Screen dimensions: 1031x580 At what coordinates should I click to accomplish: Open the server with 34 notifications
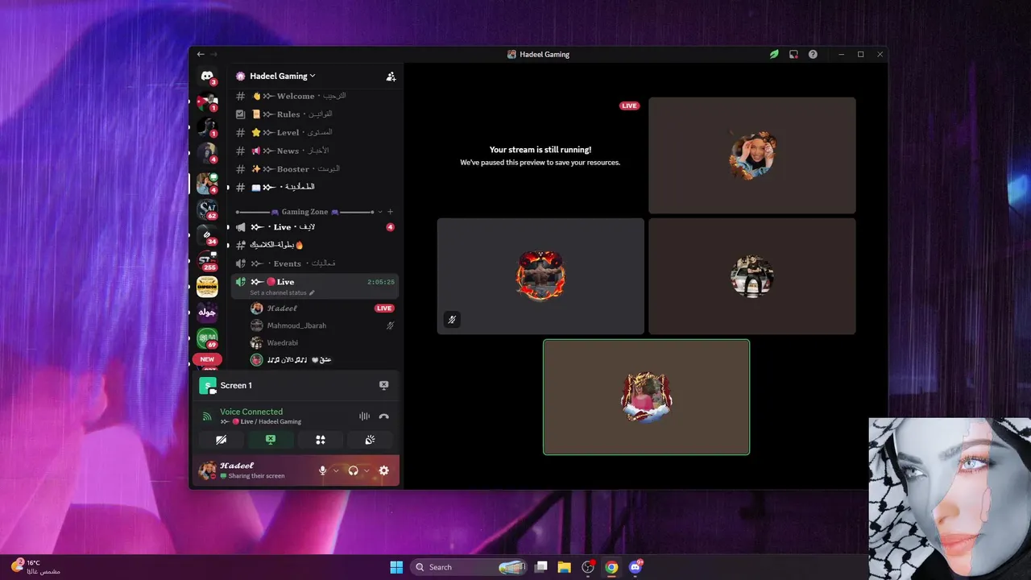click(207, 236)
